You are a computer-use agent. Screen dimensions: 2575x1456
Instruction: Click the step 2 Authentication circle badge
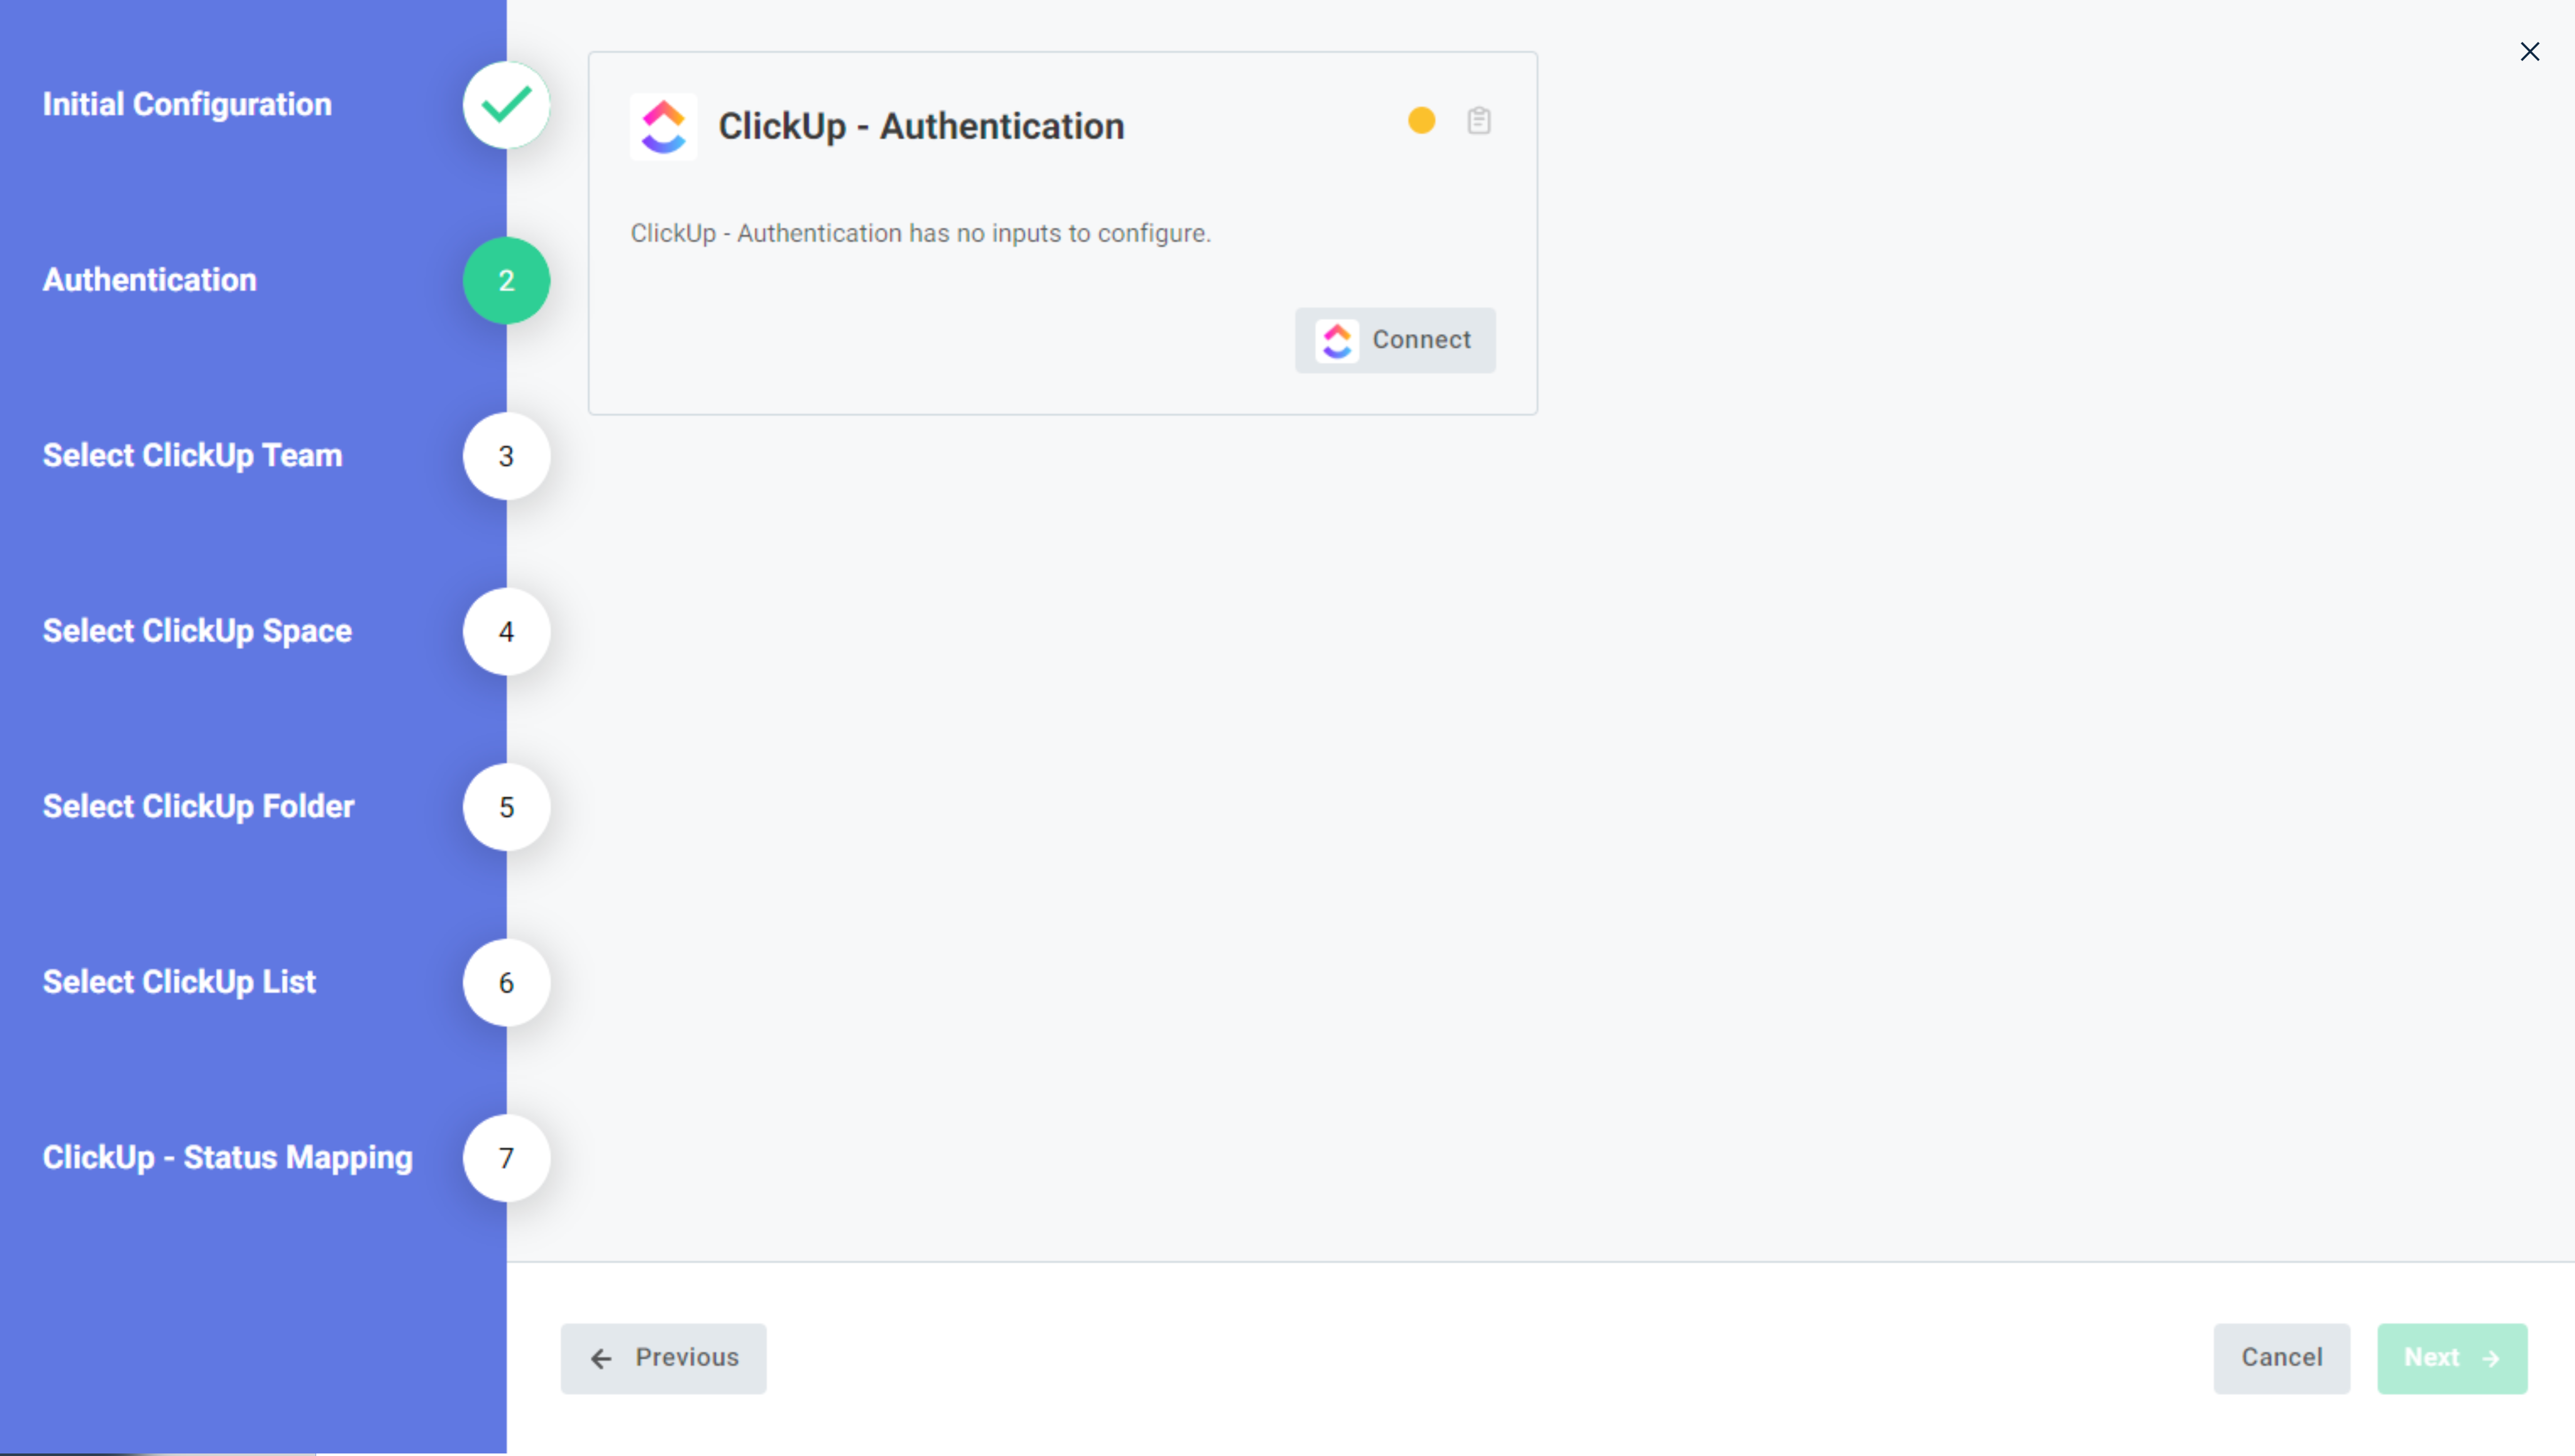(x=504, y=280)
